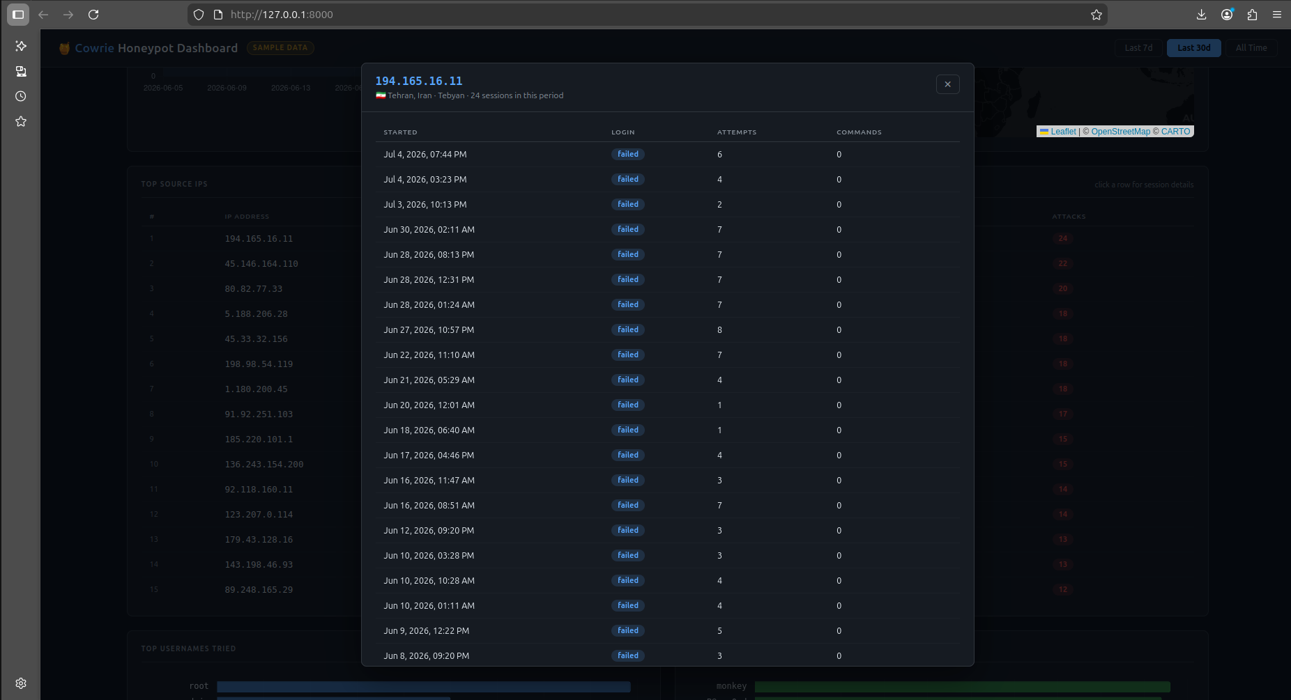Click the Jun 18, 2026, 06:40 AM session row
Image resolution: width=1291 pixels, height=700 pixels.
668,430
